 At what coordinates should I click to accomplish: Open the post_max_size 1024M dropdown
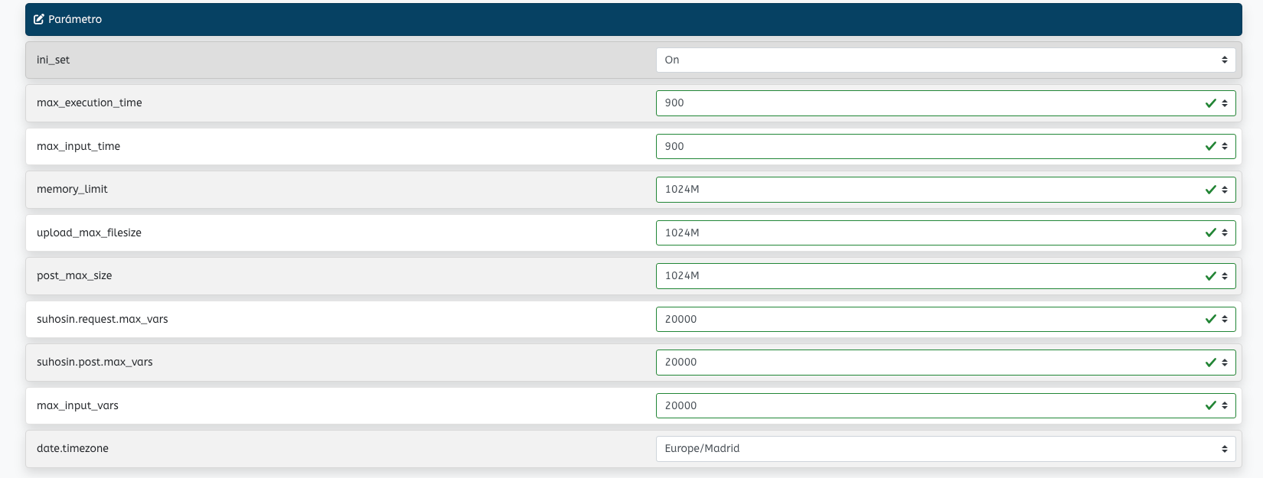(x=945, y=276)
